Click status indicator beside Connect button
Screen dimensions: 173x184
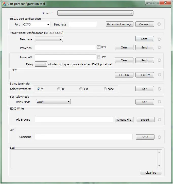159,24
